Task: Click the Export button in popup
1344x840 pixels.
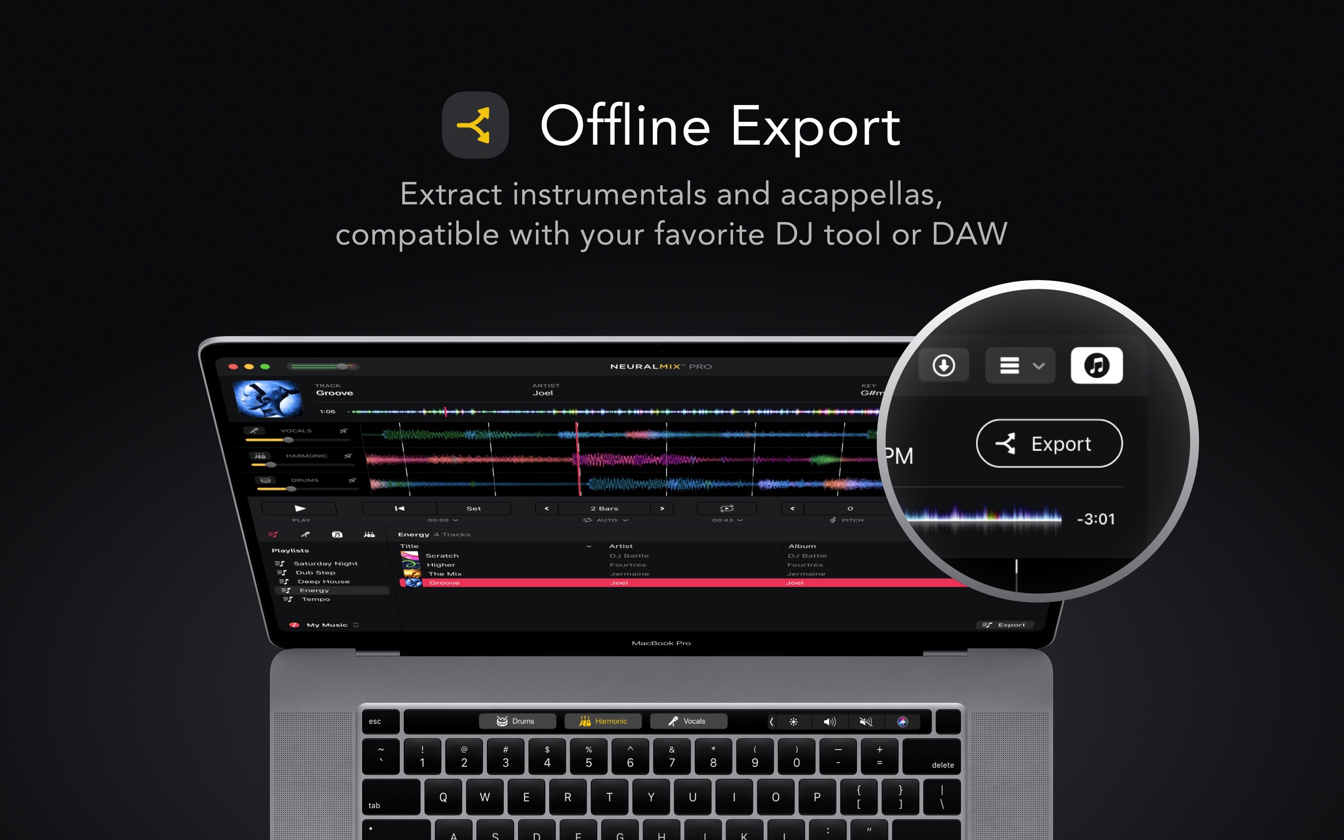Action: pos(1049,444)
